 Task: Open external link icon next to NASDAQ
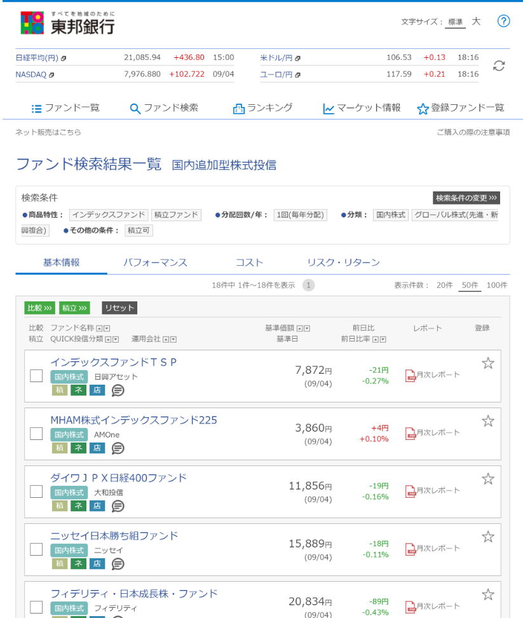point(51,75)
